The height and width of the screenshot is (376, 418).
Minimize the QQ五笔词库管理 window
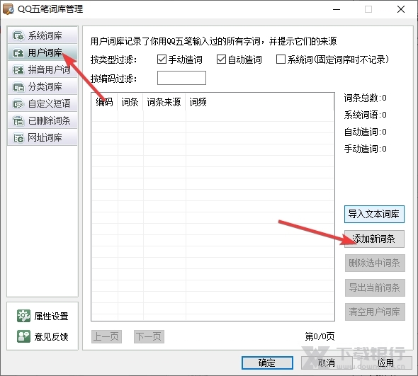click(337, 9)
